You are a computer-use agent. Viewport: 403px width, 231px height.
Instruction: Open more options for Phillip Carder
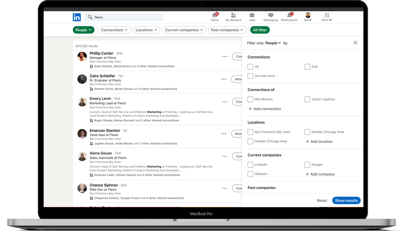[225, 56]
